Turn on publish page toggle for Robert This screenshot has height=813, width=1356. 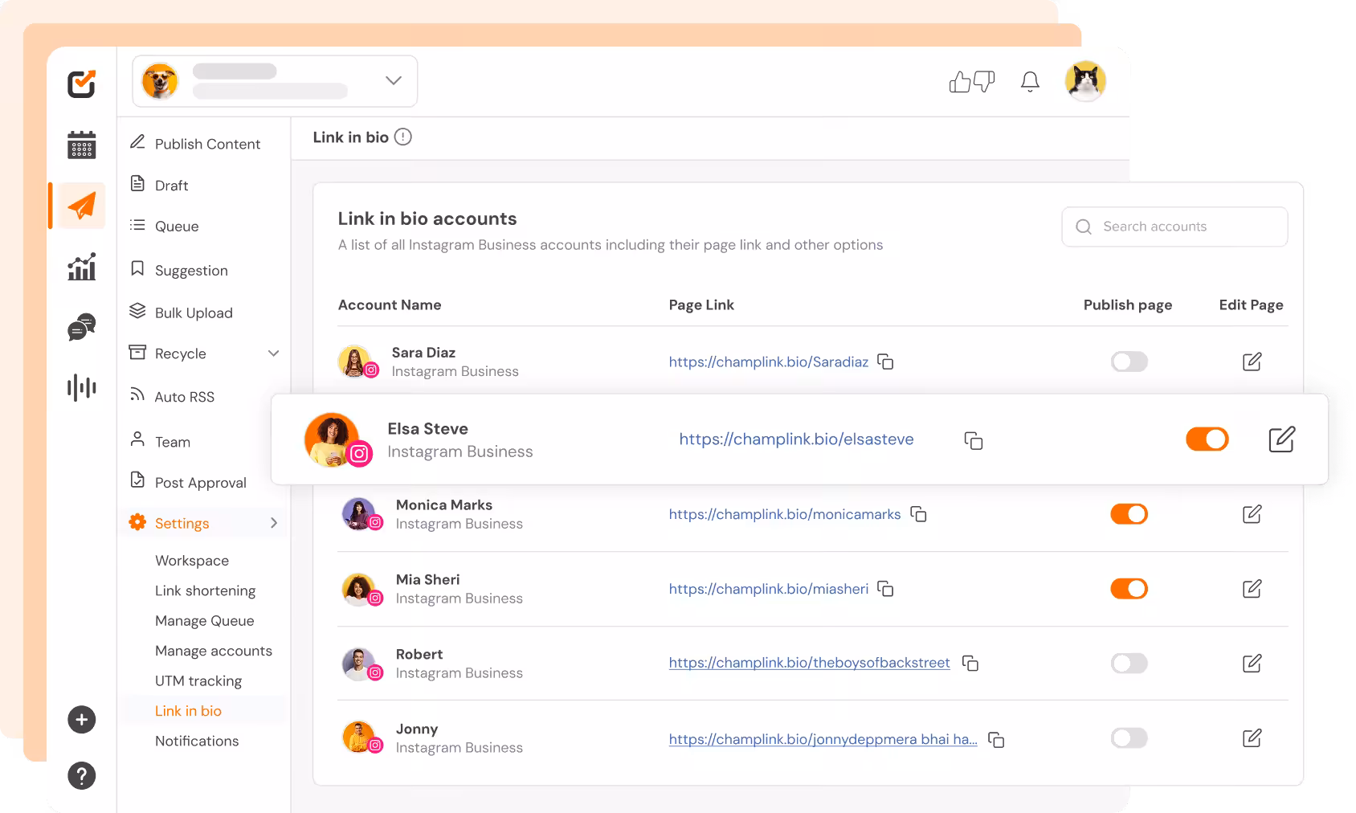pos(1129,664)
